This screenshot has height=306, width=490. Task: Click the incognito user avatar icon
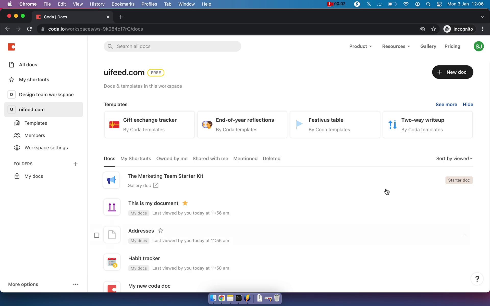pyautogui.click(x=447, y=29)
